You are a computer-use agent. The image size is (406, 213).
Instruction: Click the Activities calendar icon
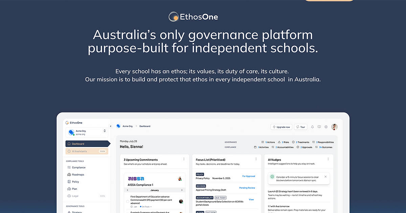[255, 147]
